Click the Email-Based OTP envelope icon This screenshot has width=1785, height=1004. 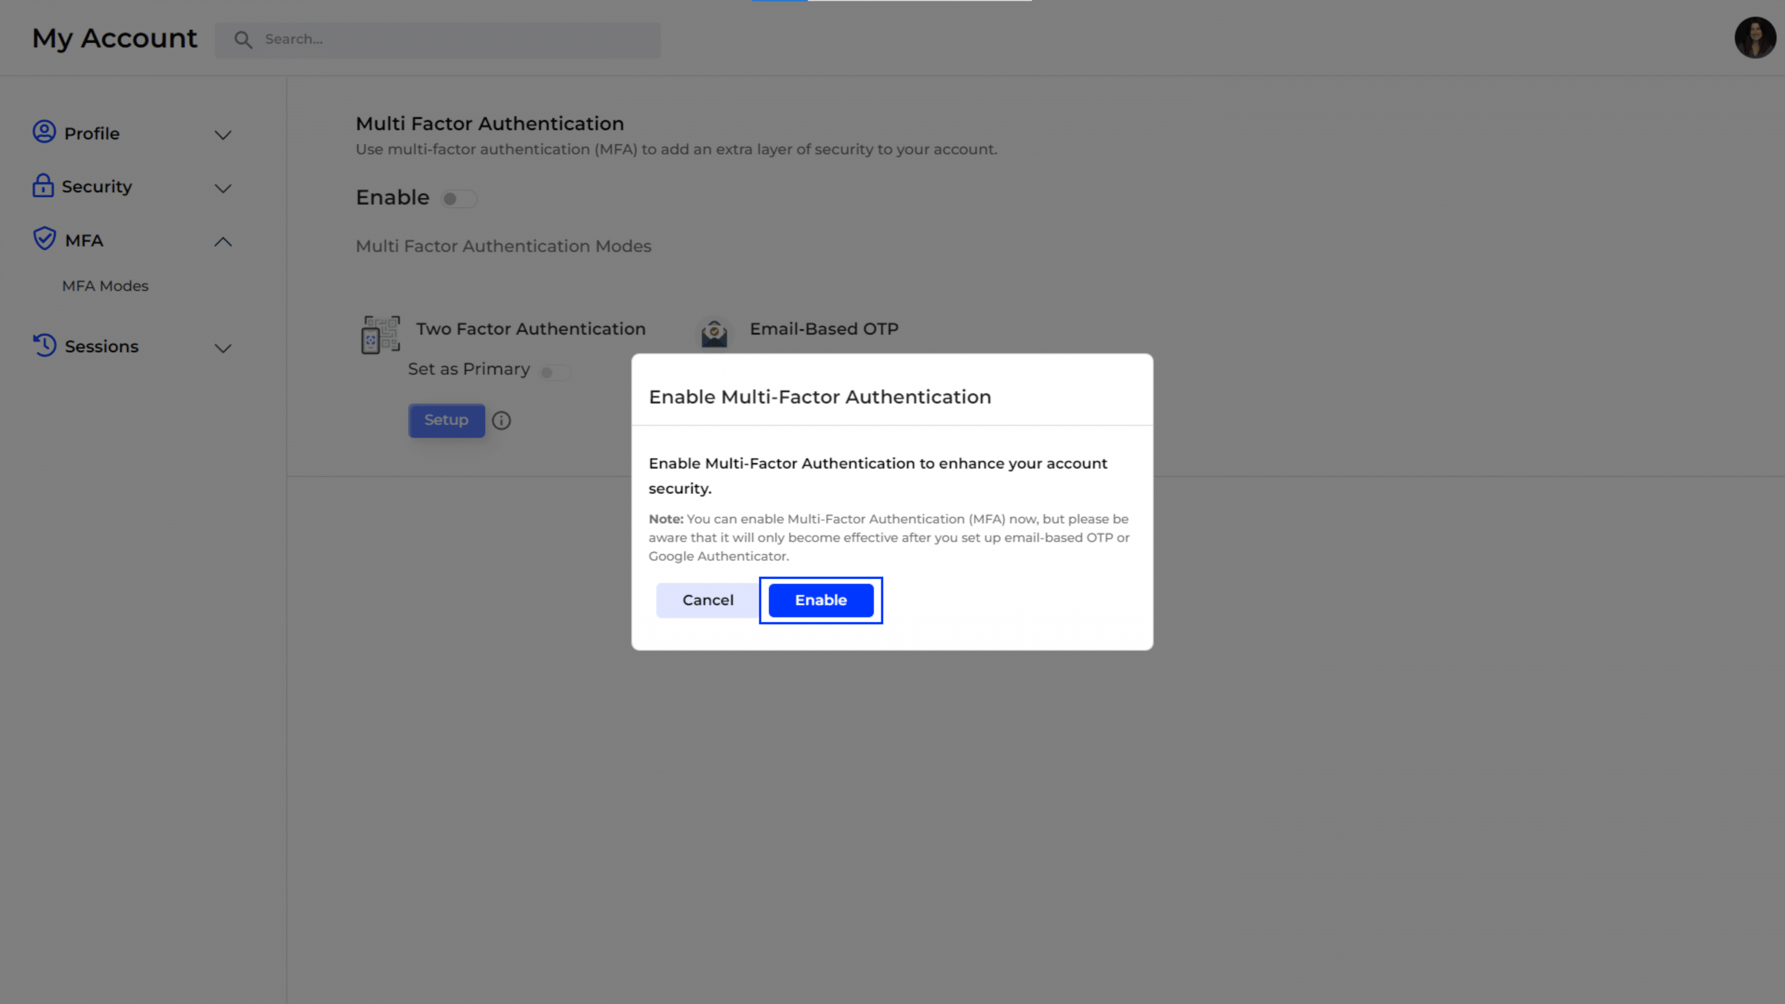click(714, 333)
